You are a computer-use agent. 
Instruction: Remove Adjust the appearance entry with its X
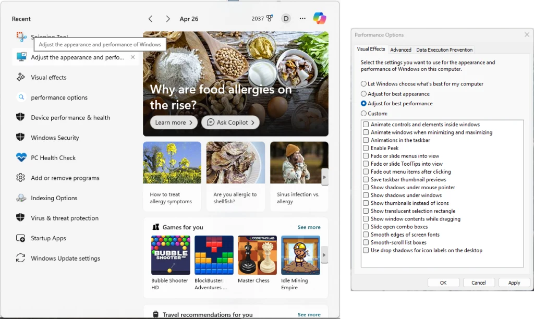pyautogui.click(x=133, y=57)
